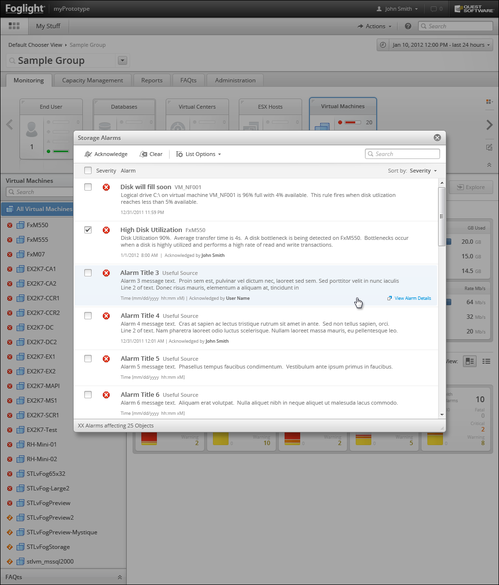Image resolution: width=499 pixels, height=585 pixels.
Task: Open the Reports tab
Action: [152, 80]
